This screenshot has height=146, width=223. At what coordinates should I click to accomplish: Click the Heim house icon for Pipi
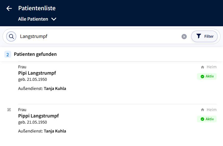[x=203, y=67]
